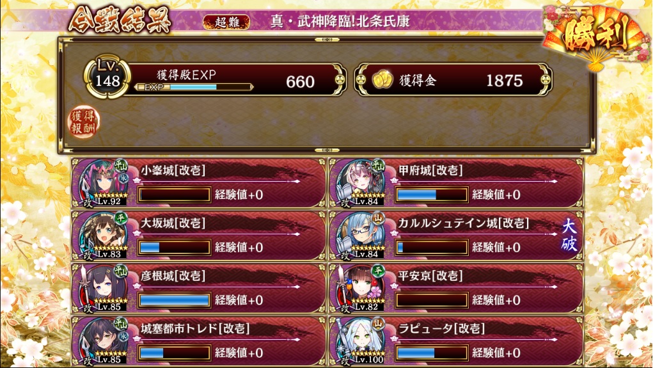The width and height of the screenshot is (653, 368).
Task: Click the gold coin 獲得金 icon
Action: click(382, 79)
